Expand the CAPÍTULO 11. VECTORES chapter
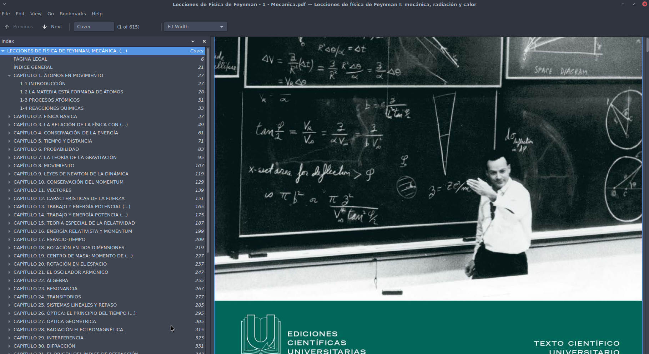The image size is (649, 354). click(9, 190)
